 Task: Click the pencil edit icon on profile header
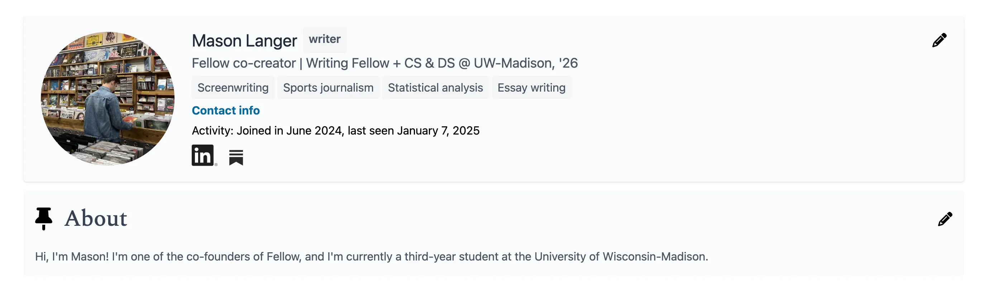pyautogui.click(x=939, y=40)
